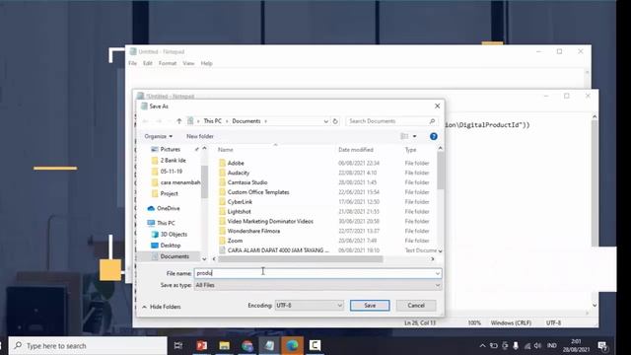This screenshot has width=631, height=355.
Task: Select the Audacity folder row
Action: 239,173
